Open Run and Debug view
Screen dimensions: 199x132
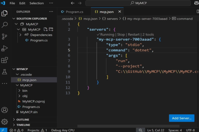5,48
